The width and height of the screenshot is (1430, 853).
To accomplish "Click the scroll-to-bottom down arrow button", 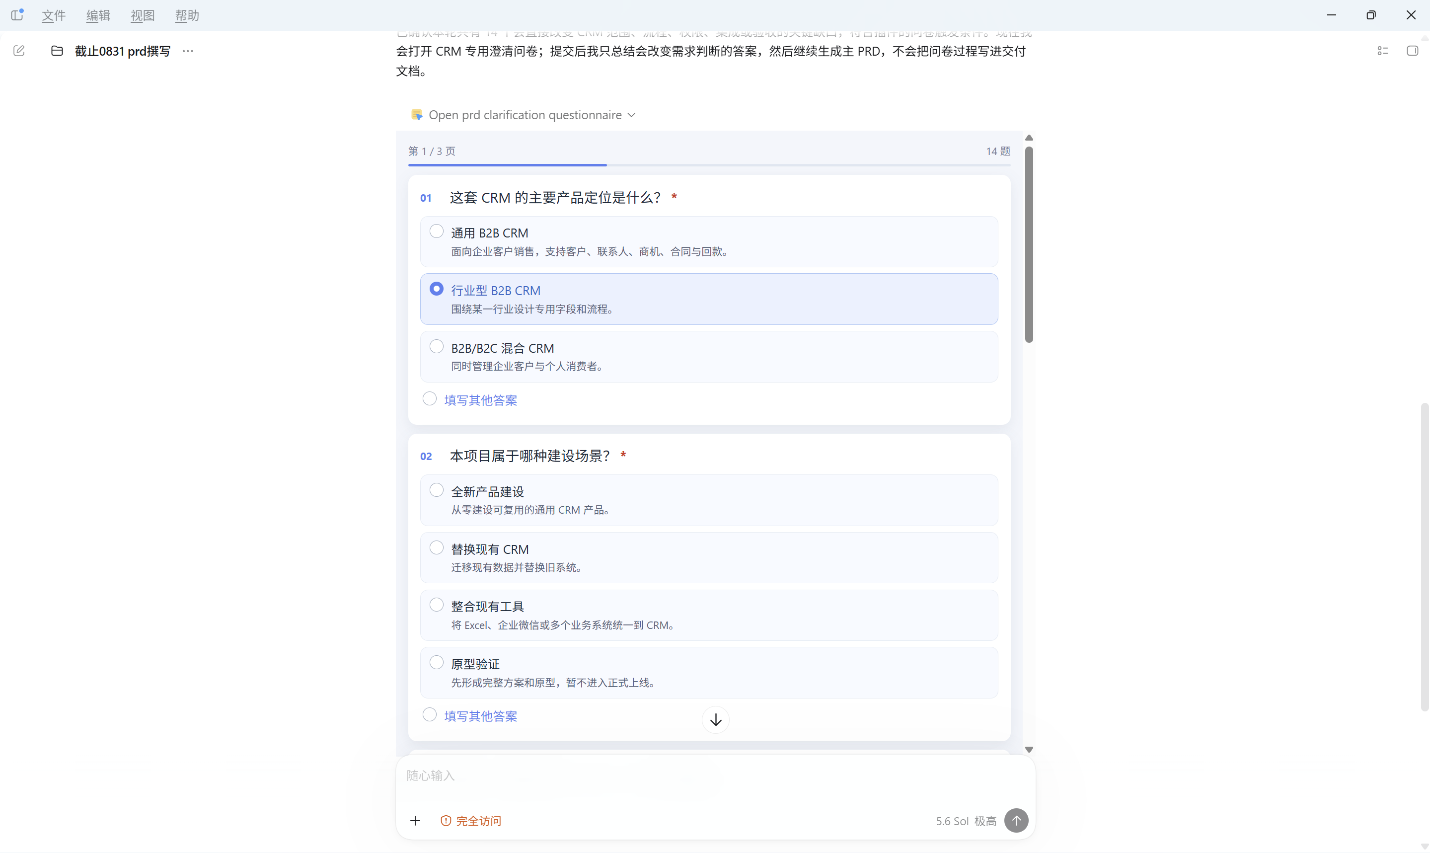I will pos(716,720).
